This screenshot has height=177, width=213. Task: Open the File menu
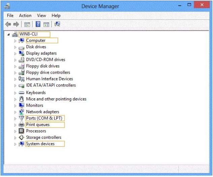click(x=10, y=16)
